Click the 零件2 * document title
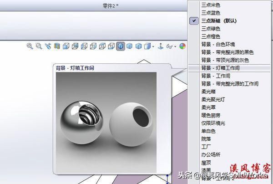Image resolution: width=273 pixels, height=184 pixels. 111,6
